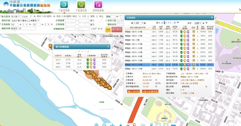Screen dimensions: 241x126
Task: Open the 交易明細 button
Action: pyautogui.click(x=134, y=91)
